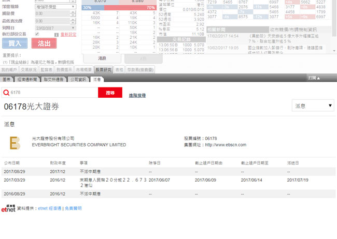Switch to the 交易狀況 tab
Viewport: 337px width, 239px height.
click(29, 69)
